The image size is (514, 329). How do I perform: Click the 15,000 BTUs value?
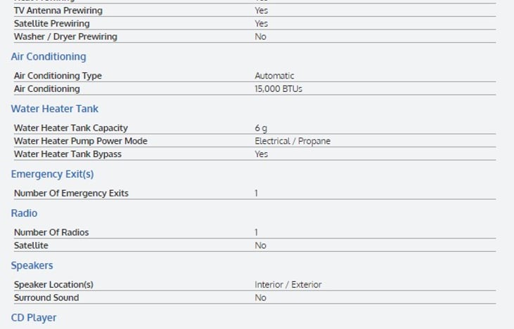[x=278, y=89]
